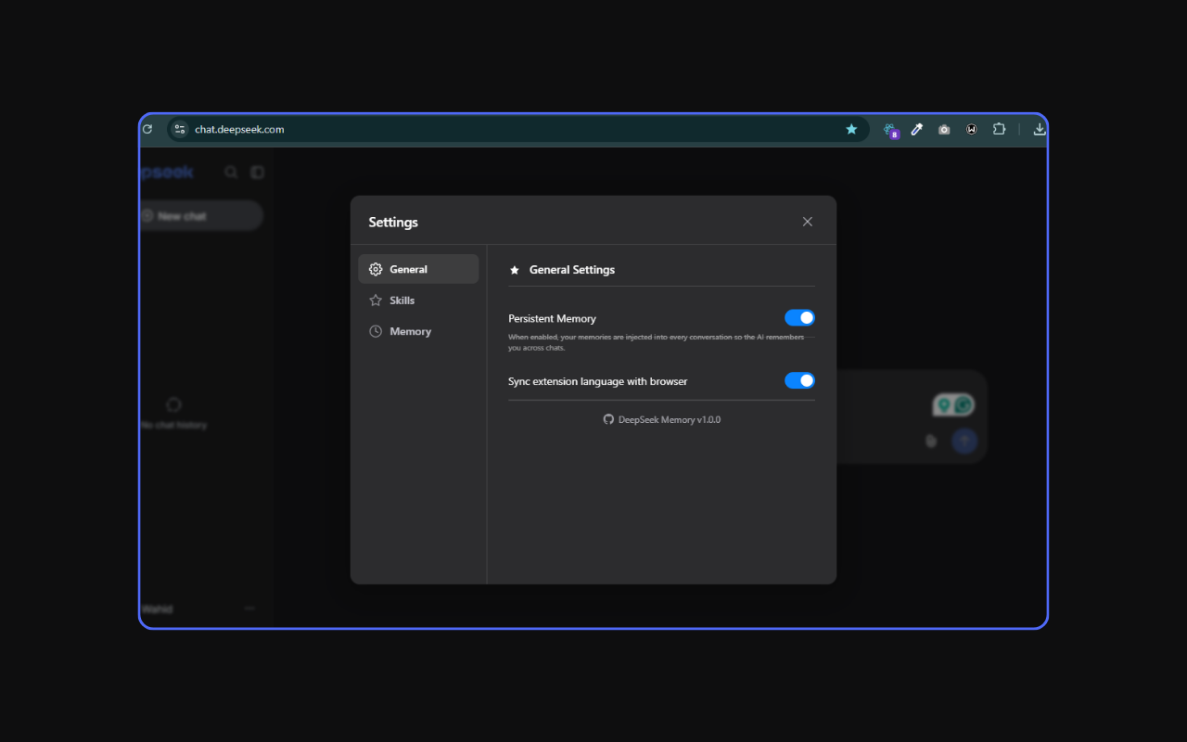Open the browser Extensions puzzle menu
Screen dimensions: 1187x742
pos(999,129)
